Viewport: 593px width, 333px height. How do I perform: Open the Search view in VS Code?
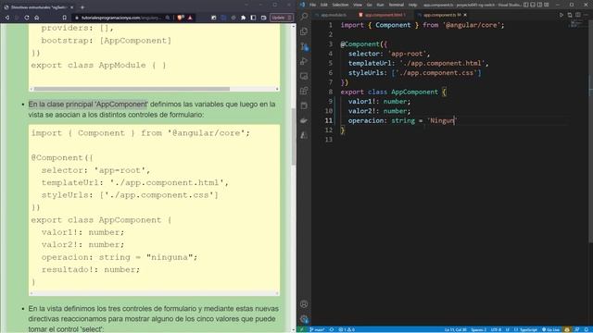pos(304,17)
